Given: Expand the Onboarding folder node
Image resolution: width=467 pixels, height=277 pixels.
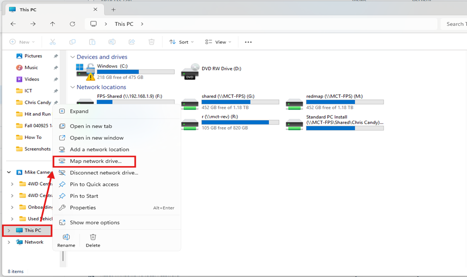Looking at the screenshot, I should (12, 207).
